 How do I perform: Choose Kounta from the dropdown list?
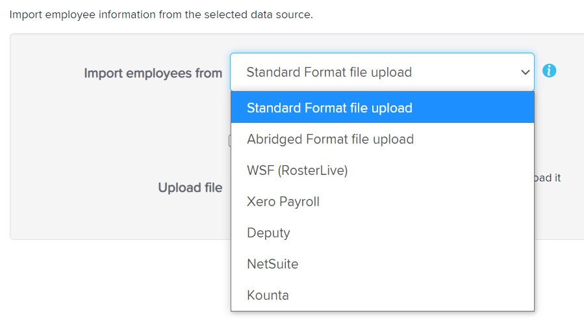point(383,295)
